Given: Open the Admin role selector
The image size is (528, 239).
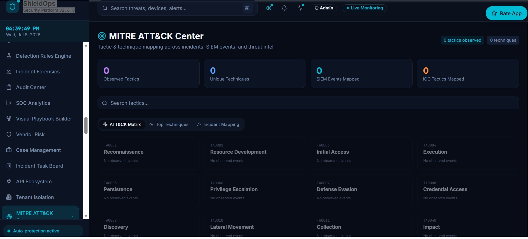Looking at the screenshot, I should [324, 8].
